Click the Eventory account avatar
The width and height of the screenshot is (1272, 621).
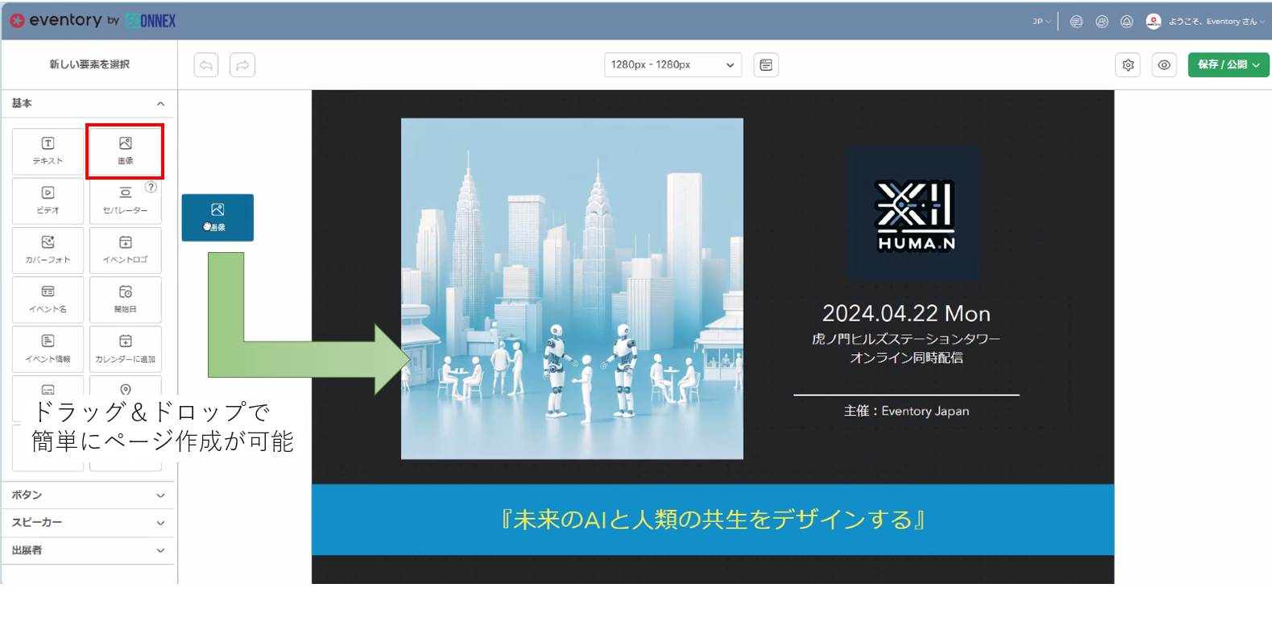coord(1154,22)
